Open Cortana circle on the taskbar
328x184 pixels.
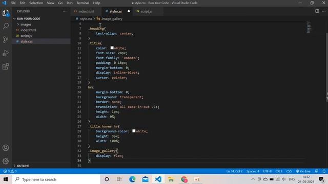point(107,179)
